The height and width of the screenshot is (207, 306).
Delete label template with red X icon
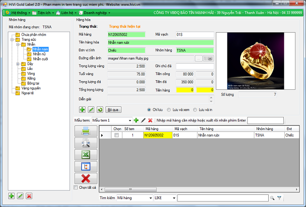(150, 120)
